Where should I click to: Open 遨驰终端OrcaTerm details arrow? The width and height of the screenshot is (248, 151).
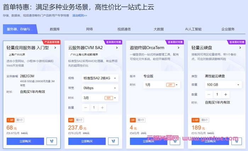pos(179,47)
